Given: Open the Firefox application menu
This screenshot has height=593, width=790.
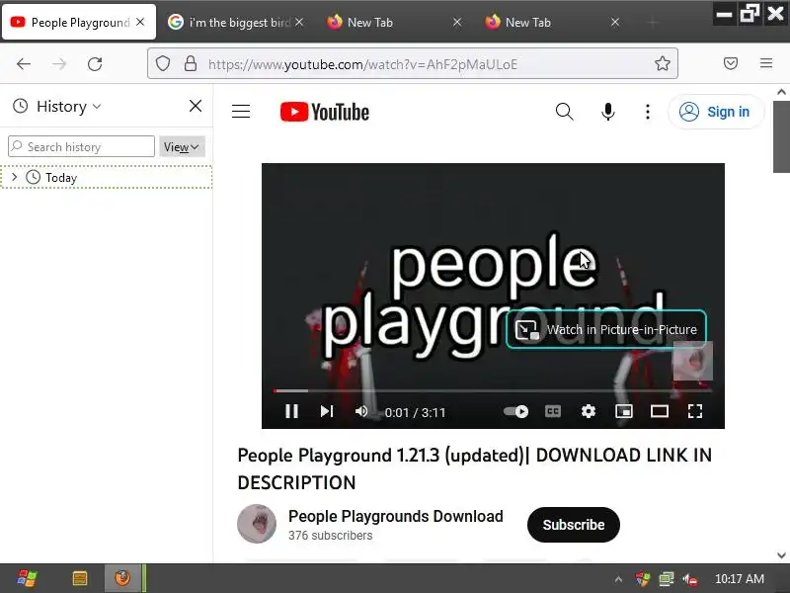Looking at the screenshot, I should pos(766,63).
